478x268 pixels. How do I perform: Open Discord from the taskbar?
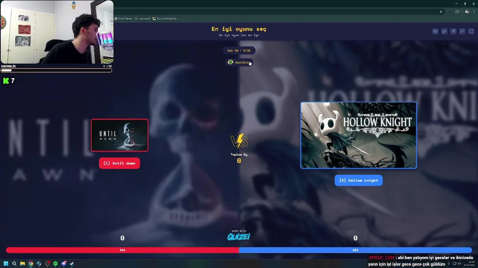click(63, 264)
